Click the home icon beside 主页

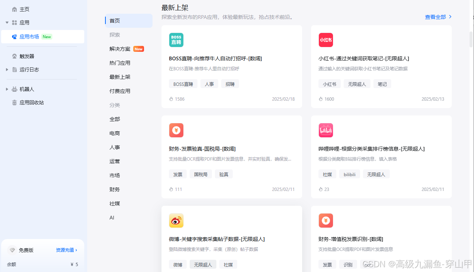click(14, 9)
